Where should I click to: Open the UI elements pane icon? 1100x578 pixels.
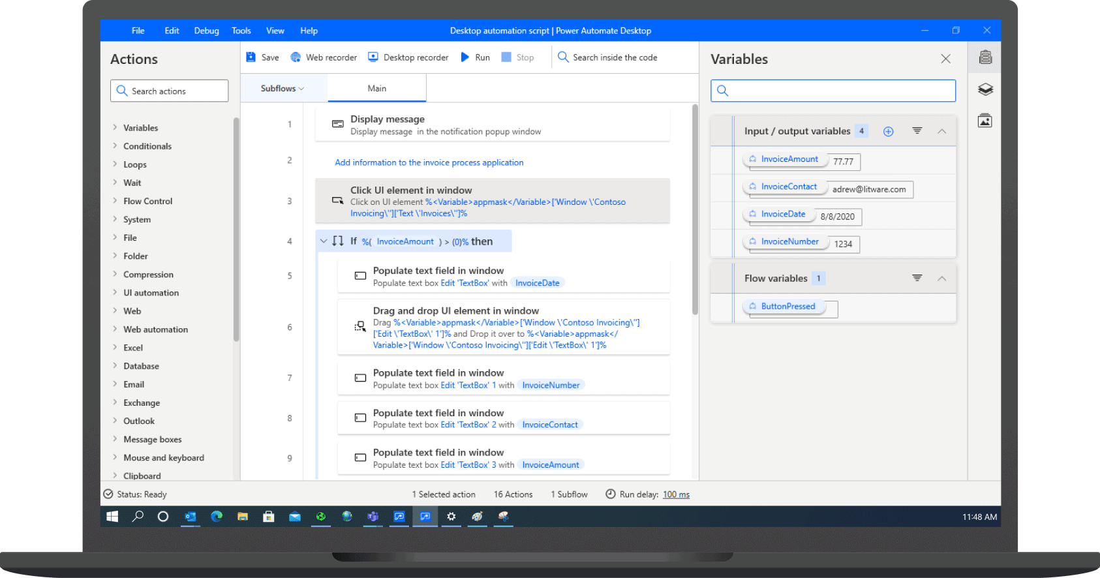(985, 89)
